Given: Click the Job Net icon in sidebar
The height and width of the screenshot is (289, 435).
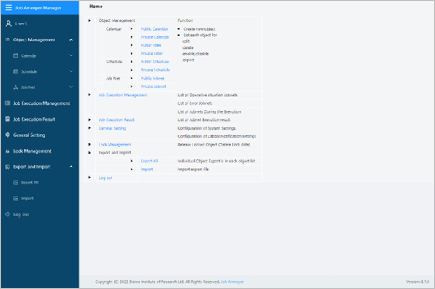Looking at the screenshot, I should tap(15, 87).
